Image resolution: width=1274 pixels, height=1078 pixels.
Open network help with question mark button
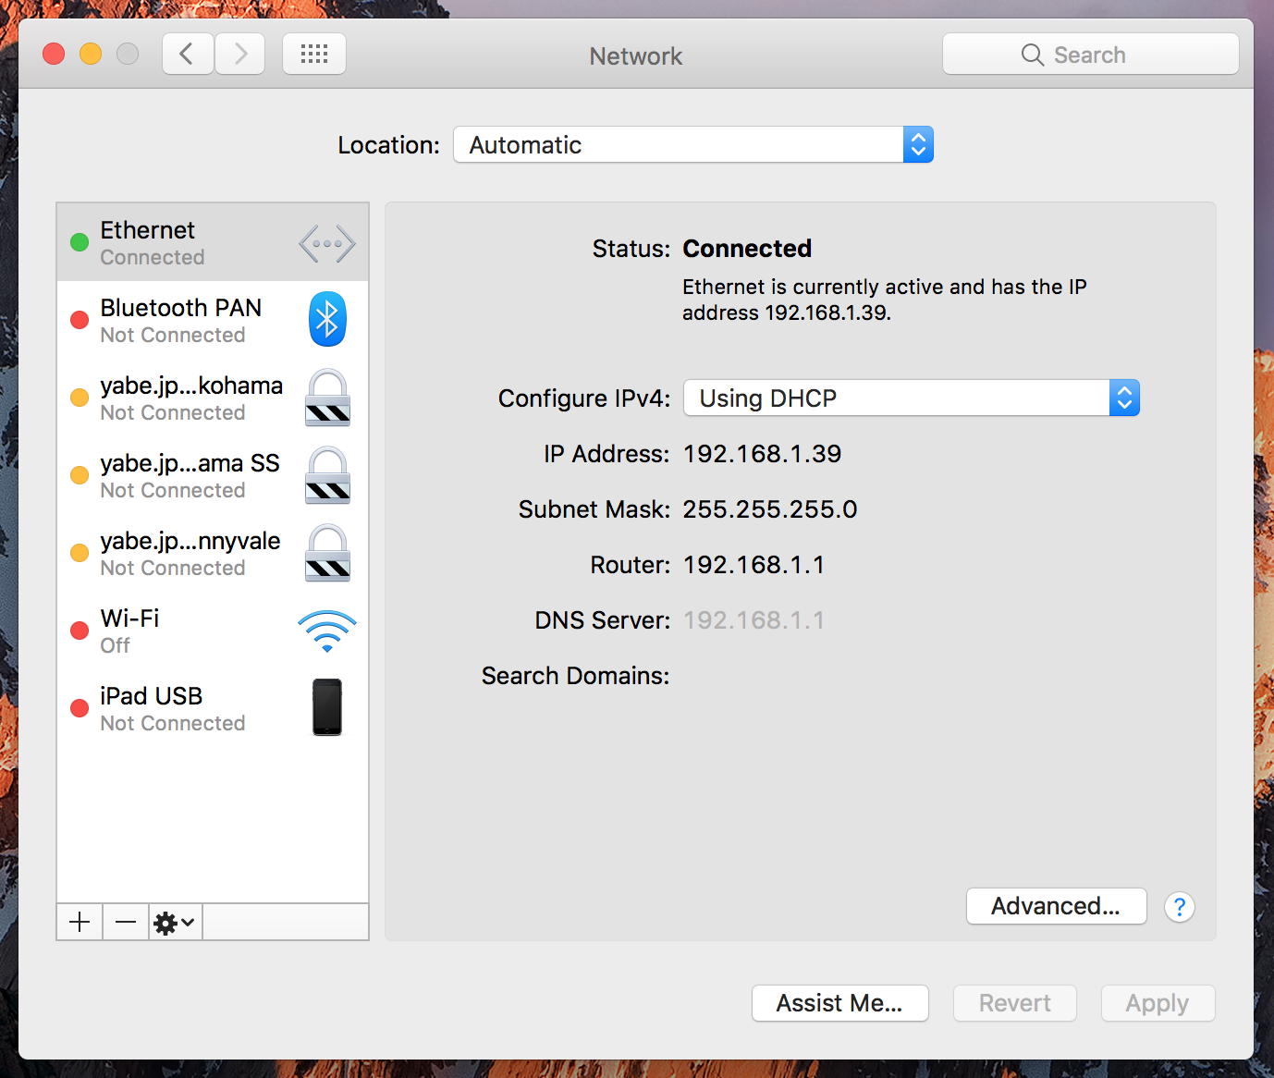(1180, 907)
